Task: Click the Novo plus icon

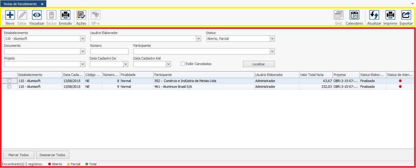Action: 10,15
